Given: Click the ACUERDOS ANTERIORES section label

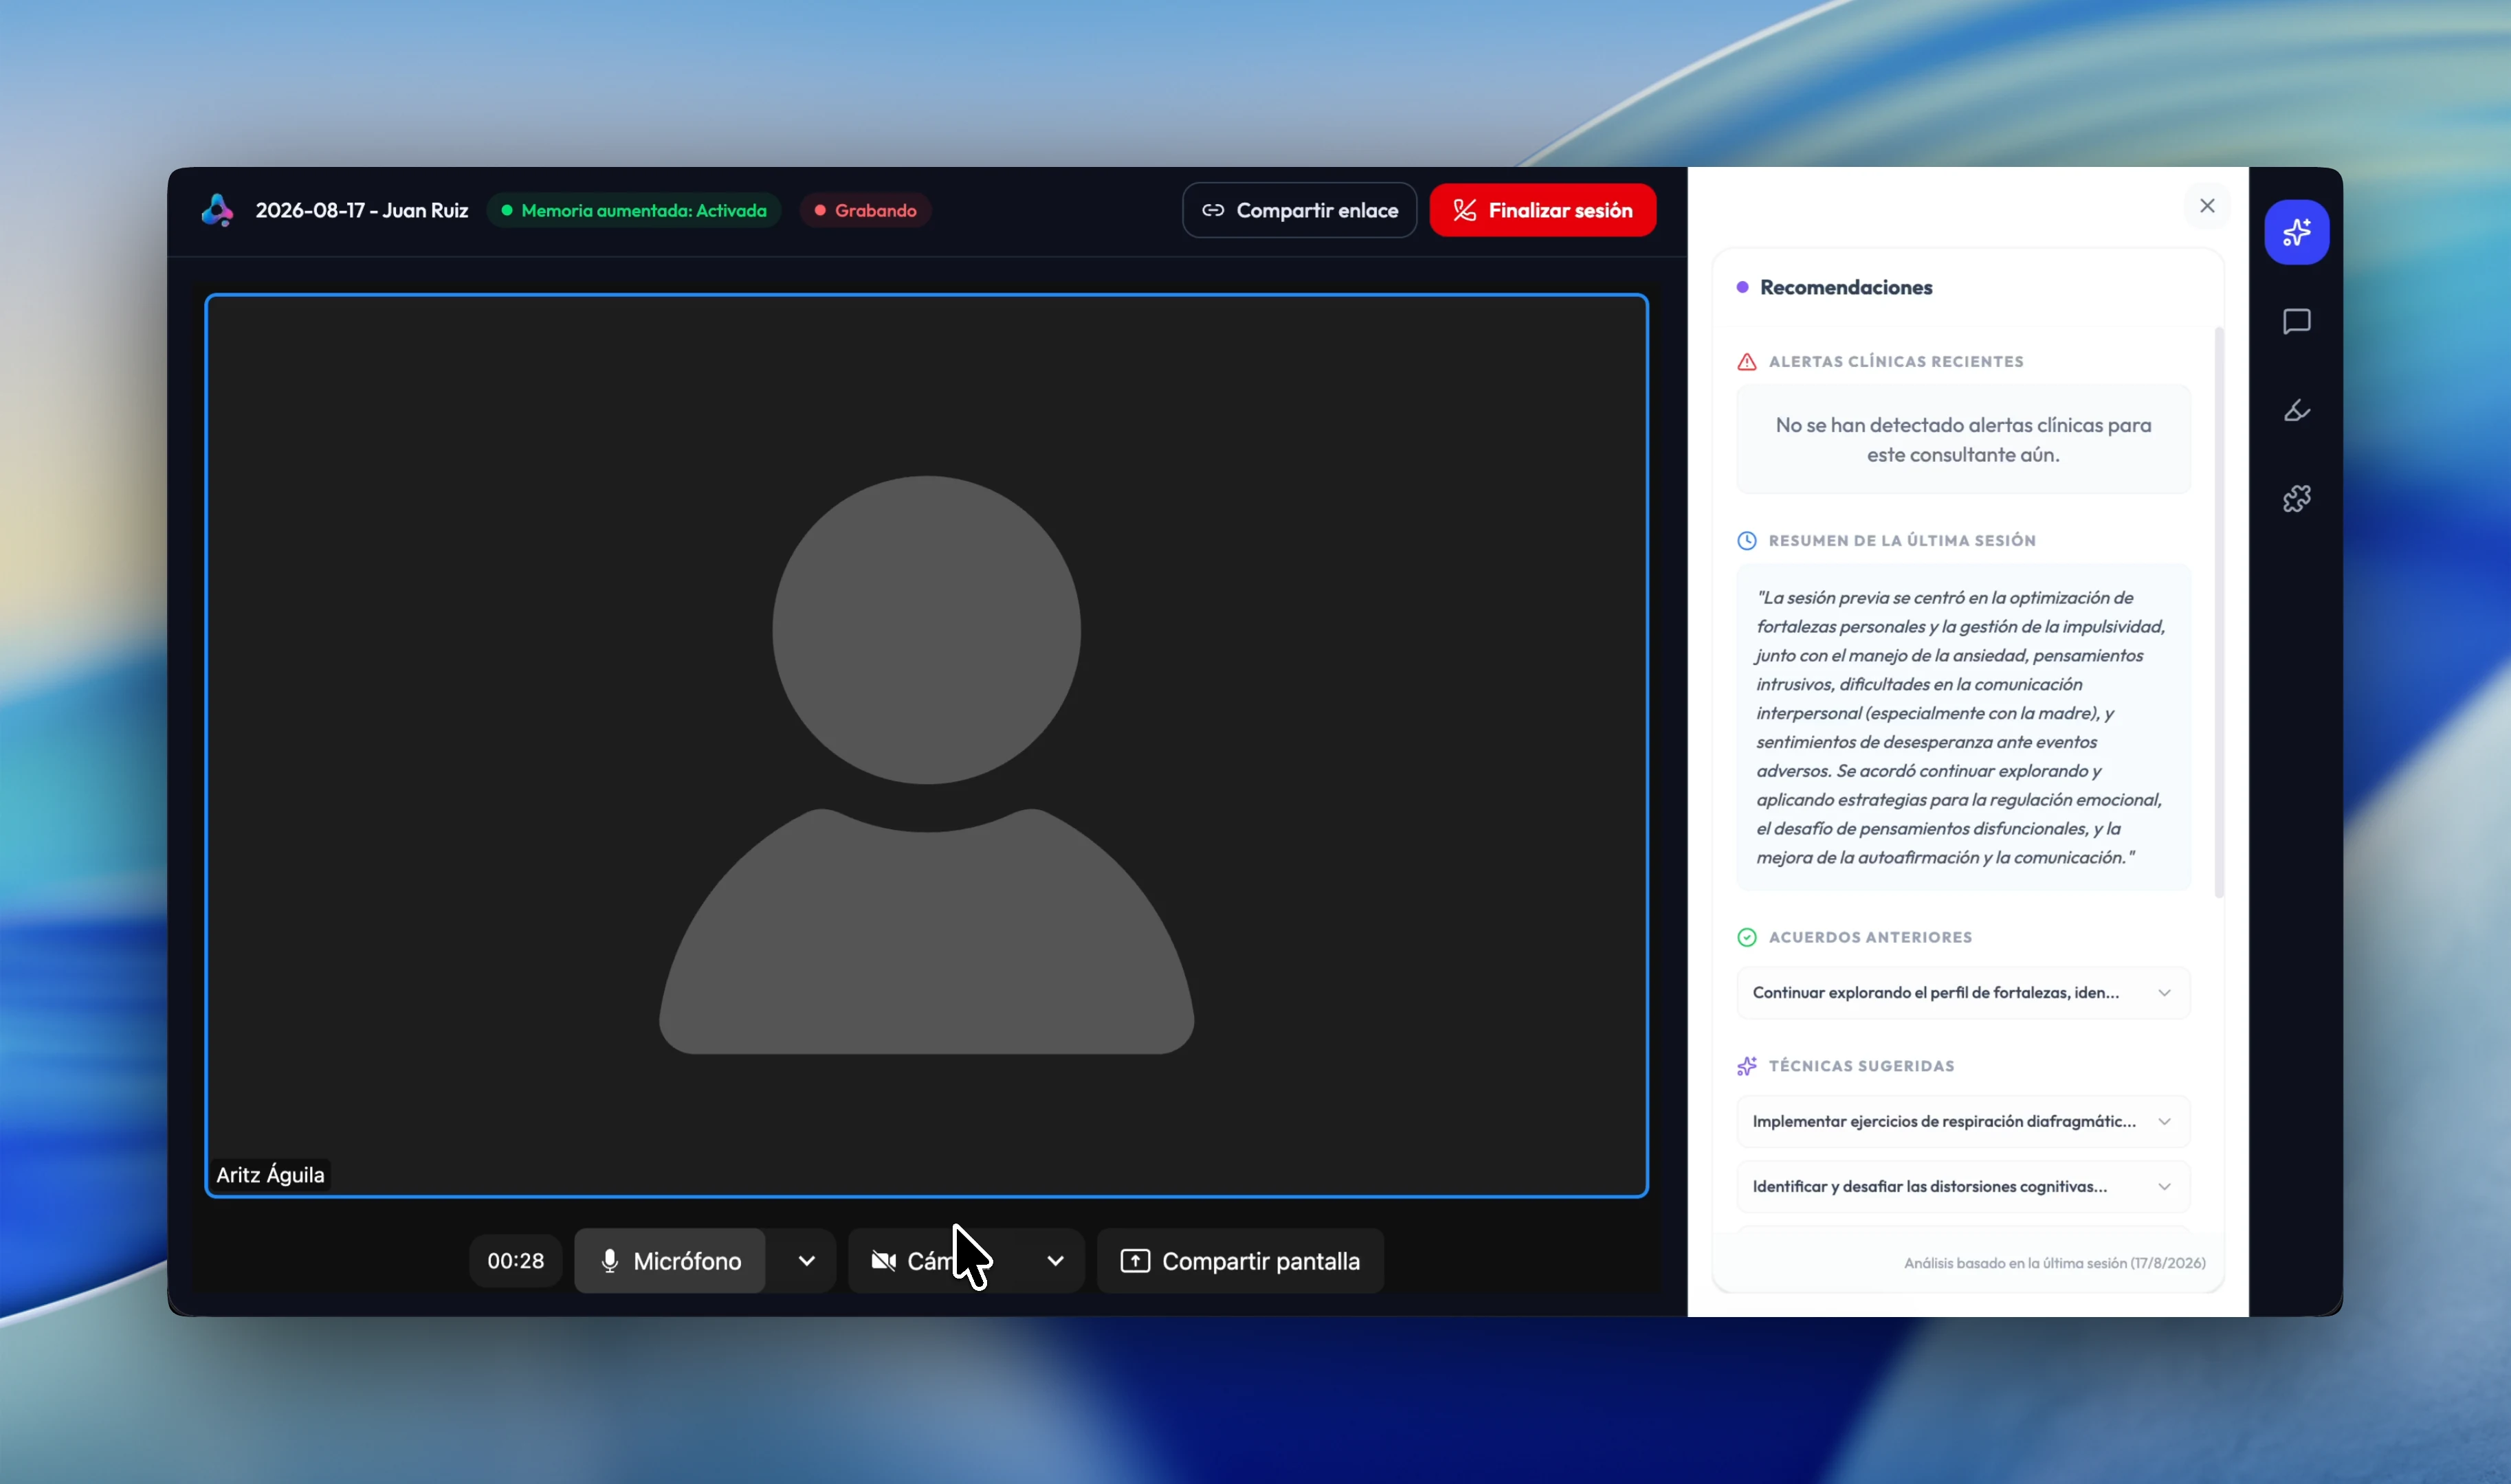Looking at the screenshot, I should pyautogui.click(x=1870, y=937).
